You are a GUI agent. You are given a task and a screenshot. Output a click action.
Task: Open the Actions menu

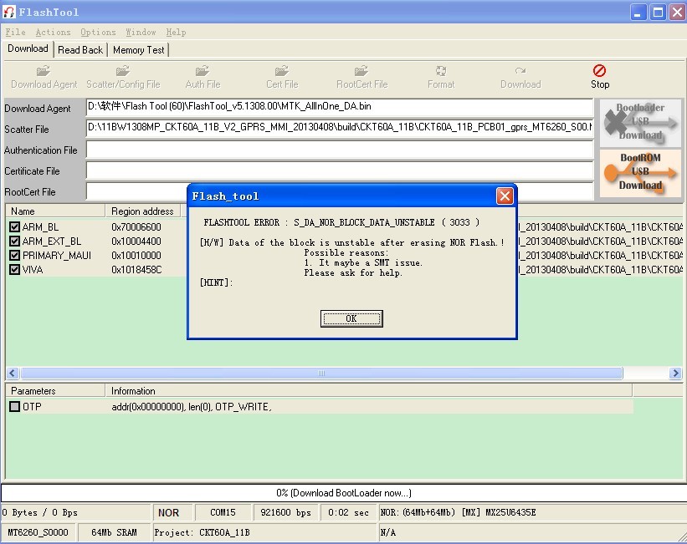click(x=53, y=32)
